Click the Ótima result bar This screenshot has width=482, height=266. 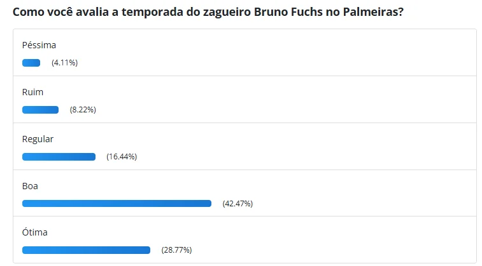(x=86, y=250)
